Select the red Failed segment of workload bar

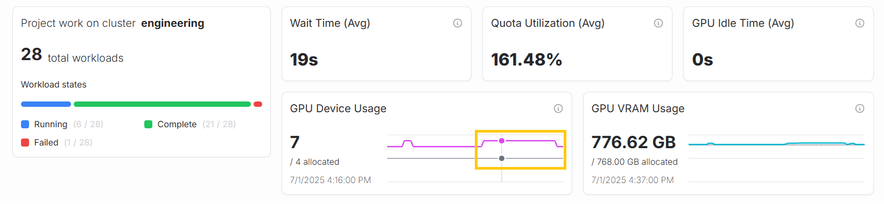(x=258, y=104)
